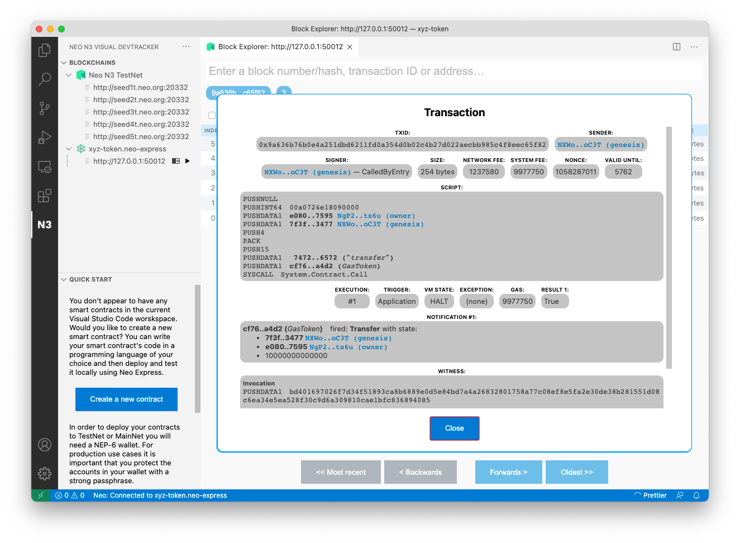Open SENDER address NXWo..oC3T (genesis)
The image size is (740, 543).
point(601,145)
